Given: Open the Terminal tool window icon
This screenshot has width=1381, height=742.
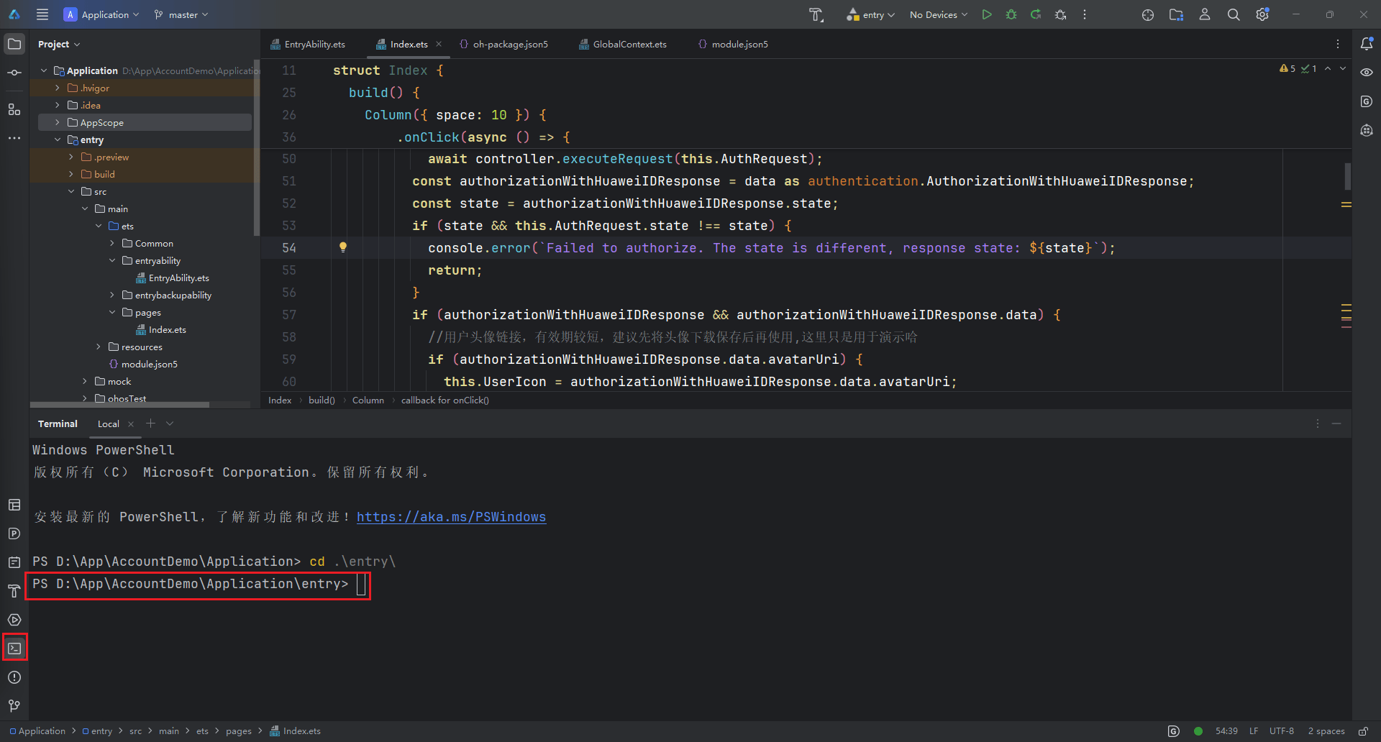Looking at the screenshot, I should (x=14, y=649).
